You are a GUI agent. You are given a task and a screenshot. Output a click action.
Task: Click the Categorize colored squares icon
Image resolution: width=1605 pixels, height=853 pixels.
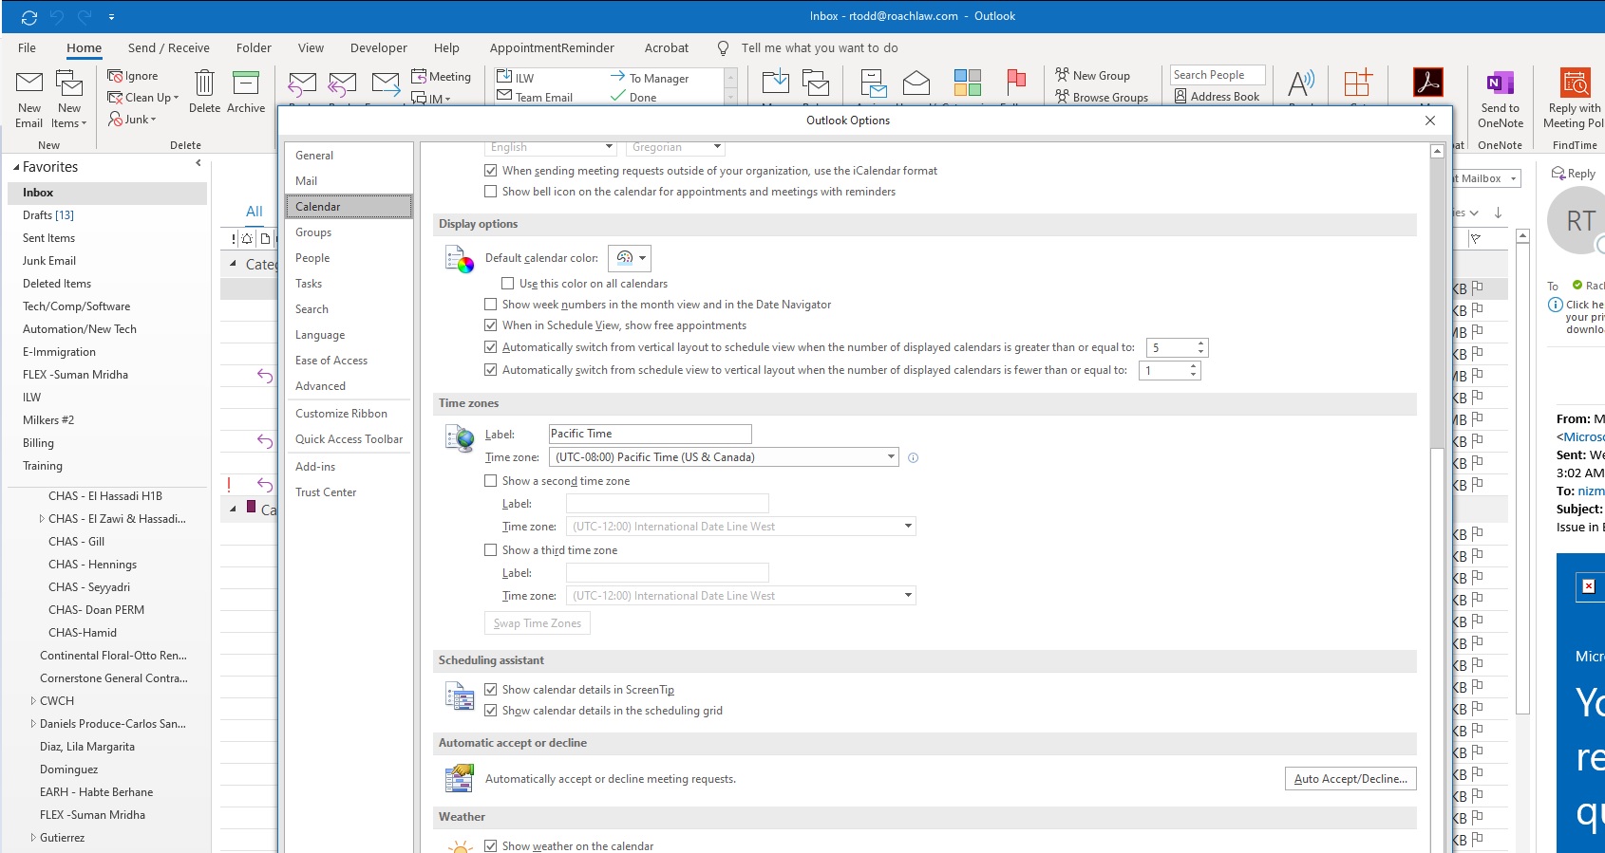coord(968,83)
